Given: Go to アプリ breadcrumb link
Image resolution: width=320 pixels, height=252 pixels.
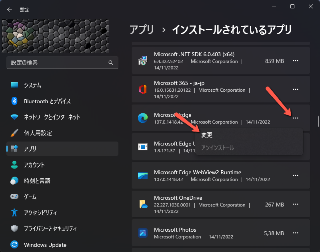Looking at the screenshot, I should pos(142,30).
